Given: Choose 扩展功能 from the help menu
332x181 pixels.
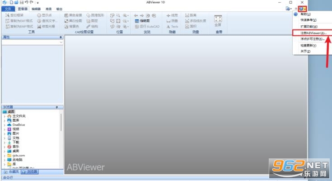Looking at the screenshot, I should pos(309,27).
